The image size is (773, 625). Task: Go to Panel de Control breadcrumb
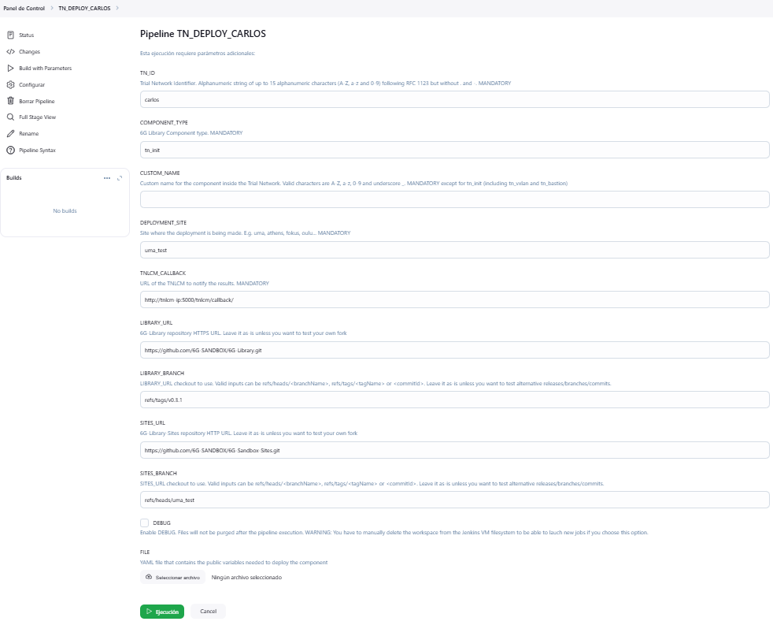pyautogui.click(x=24, y=8)
